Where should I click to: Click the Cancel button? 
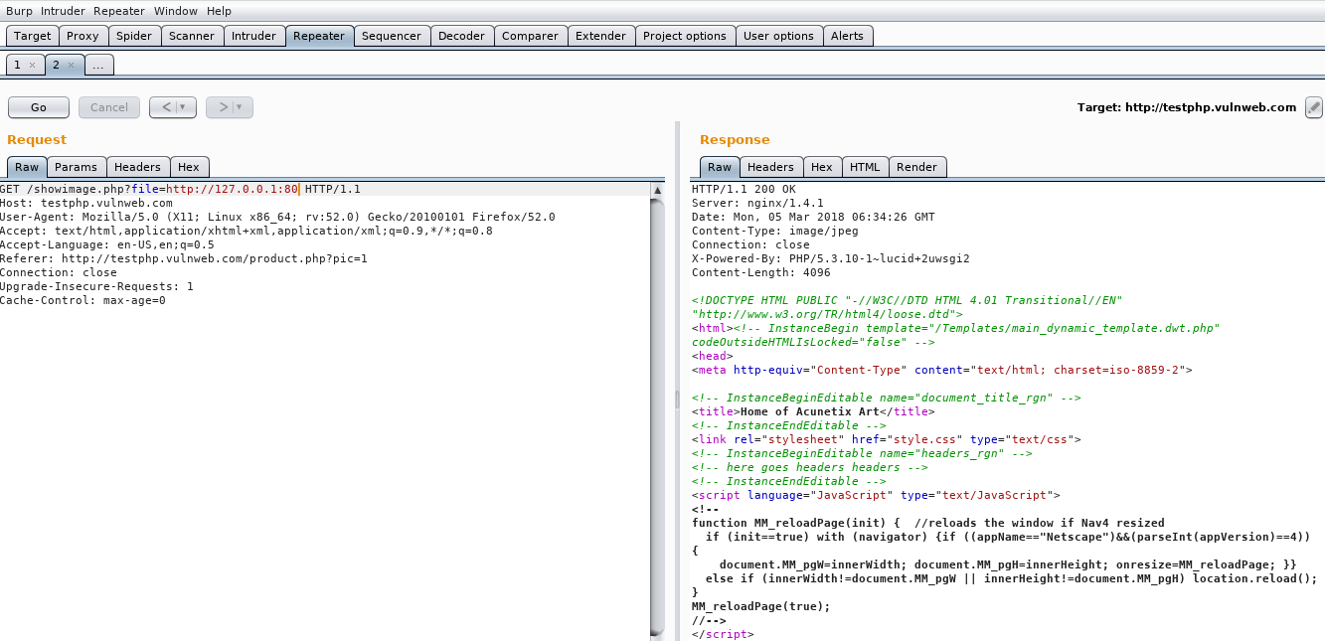pyautogui.click(x=109, y=107)
